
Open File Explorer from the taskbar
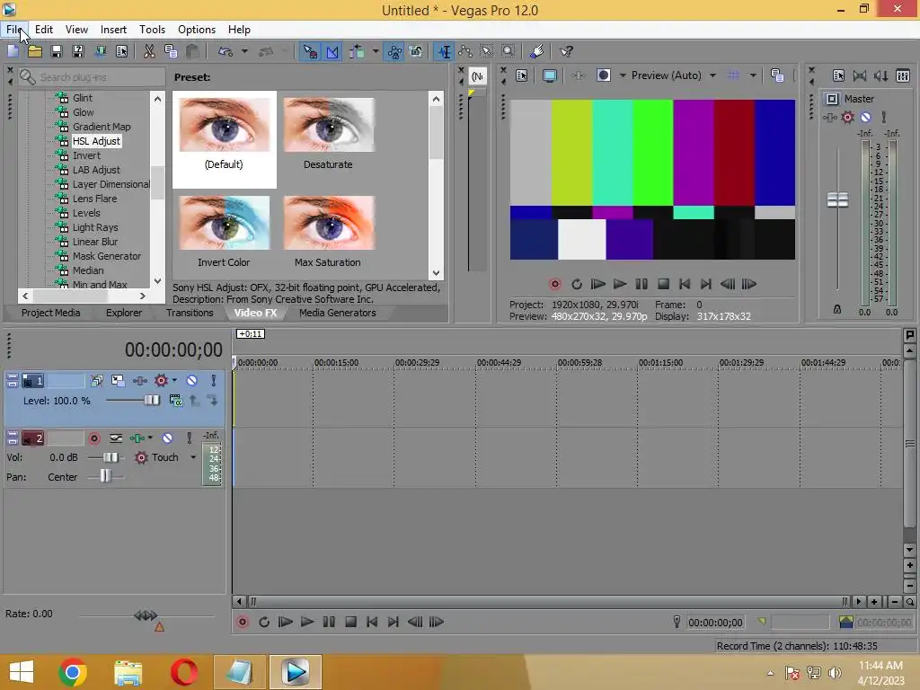point(128,672)
